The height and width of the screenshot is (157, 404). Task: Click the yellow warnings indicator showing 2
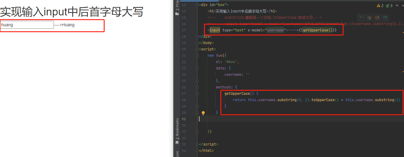380,5
